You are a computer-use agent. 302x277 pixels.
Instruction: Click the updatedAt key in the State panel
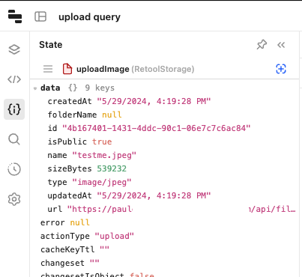(x=70, y=195)
